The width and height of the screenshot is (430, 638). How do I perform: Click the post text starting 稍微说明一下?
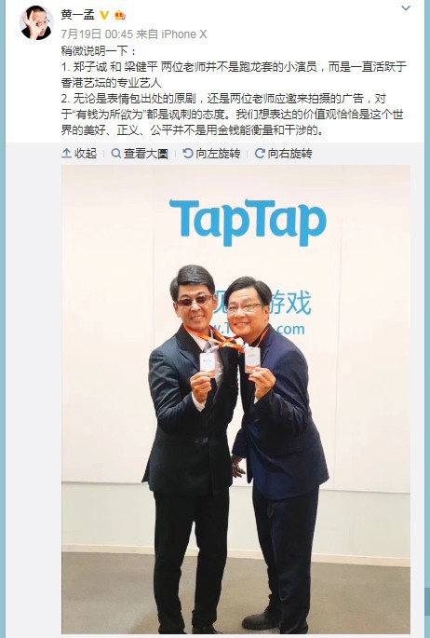click(x=234, y=90)
